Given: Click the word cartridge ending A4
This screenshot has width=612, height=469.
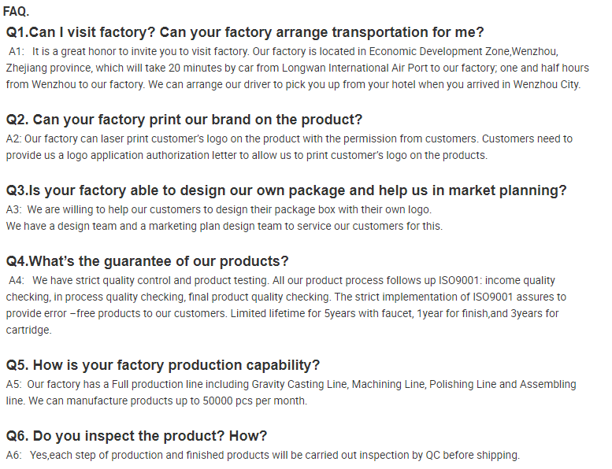Looking at the screenshot, I should (28, 330).
